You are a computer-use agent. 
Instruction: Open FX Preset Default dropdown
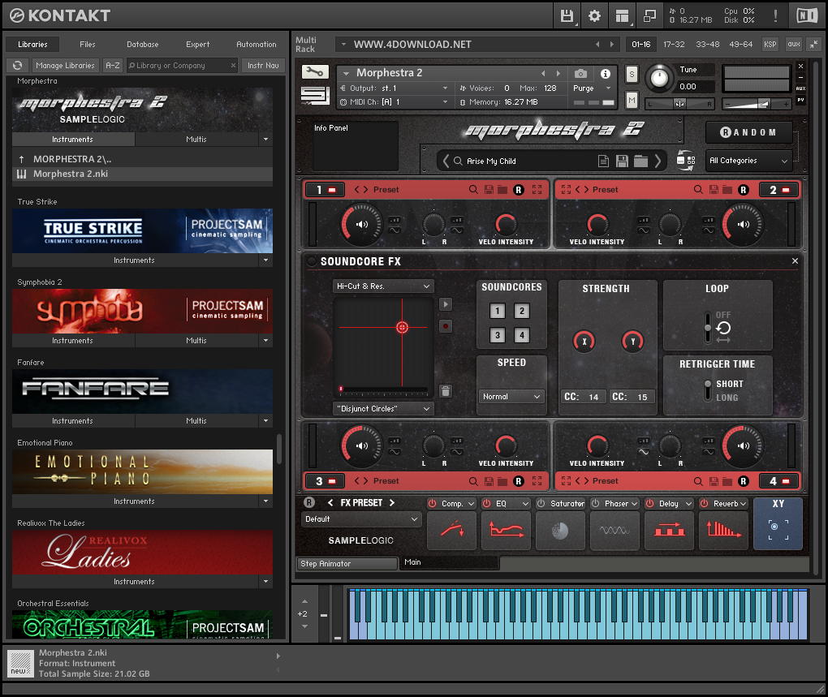362,519
